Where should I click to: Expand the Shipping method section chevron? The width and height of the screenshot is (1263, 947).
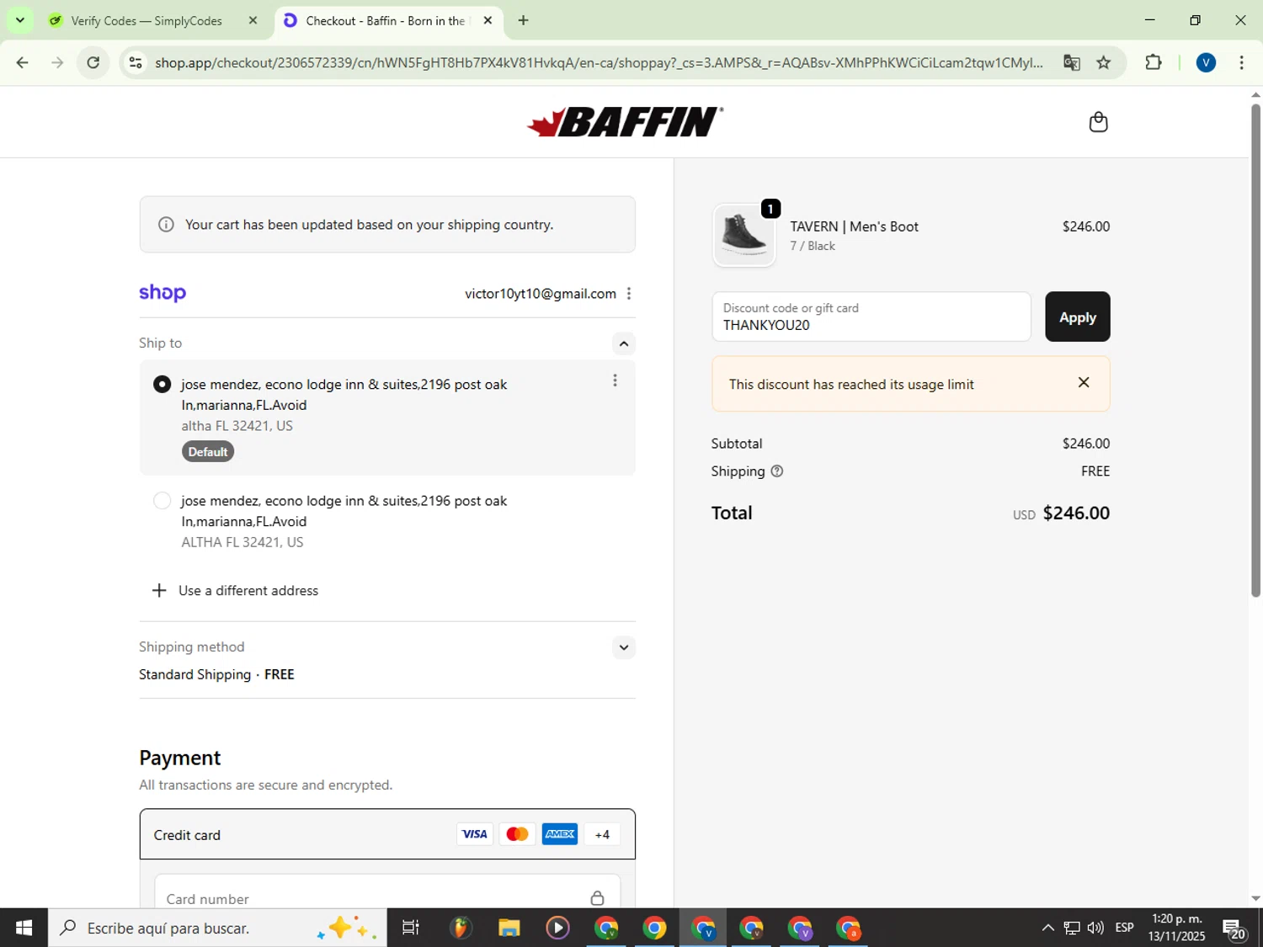coord(623,647)
